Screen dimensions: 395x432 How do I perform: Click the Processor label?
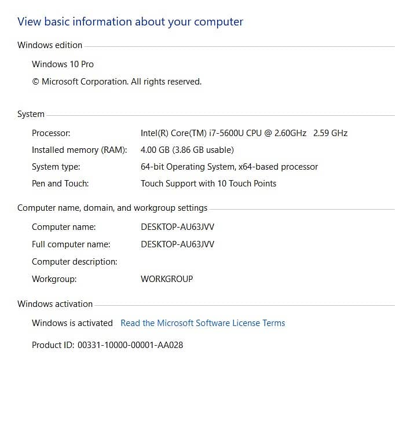click(51, 133)
